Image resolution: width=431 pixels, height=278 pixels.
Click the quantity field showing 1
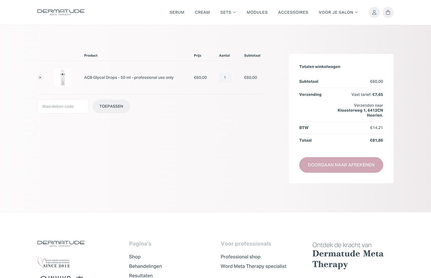tap(225, 77)
